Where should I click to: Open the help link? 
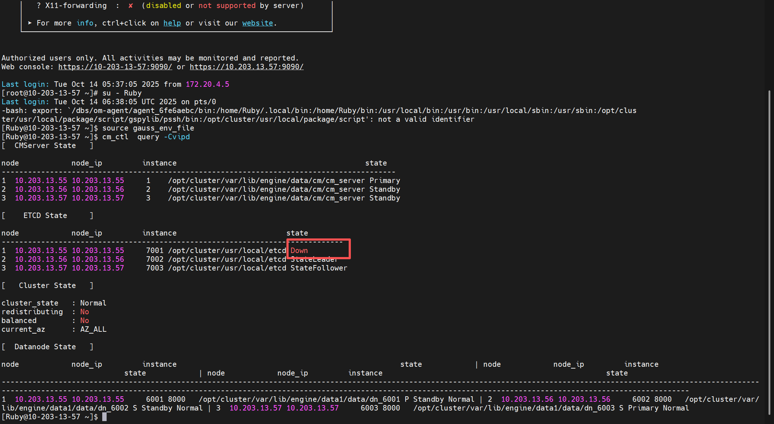[x=172, y=23]
